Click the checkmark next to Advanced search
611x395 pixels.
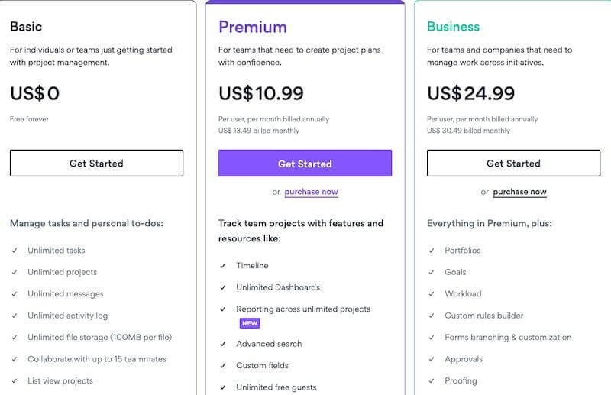tap(223, 344)
